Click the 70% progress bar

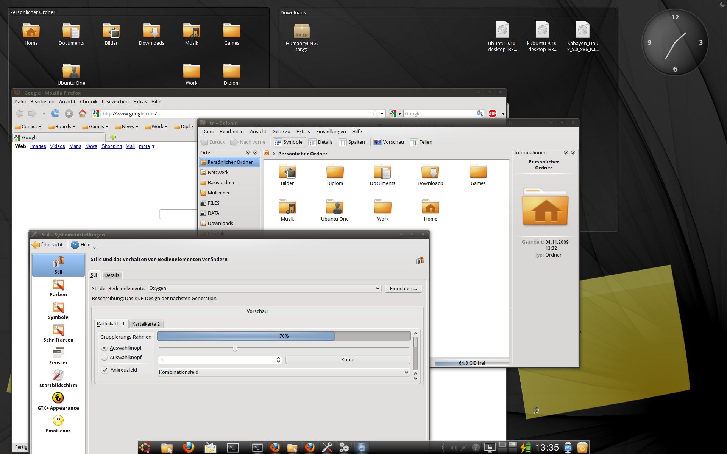[284, 336]
